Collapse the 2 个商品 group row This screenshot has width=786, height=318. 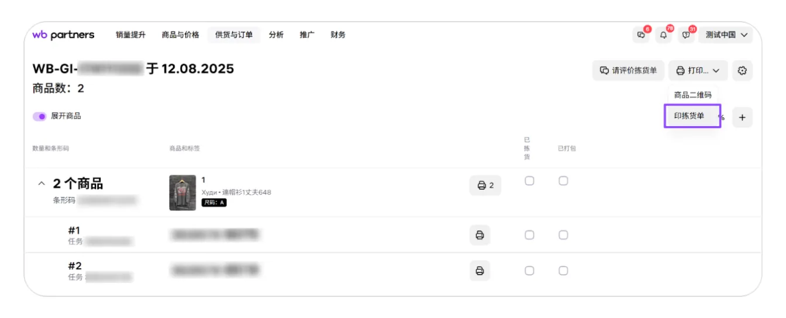(x=41, y=184)
